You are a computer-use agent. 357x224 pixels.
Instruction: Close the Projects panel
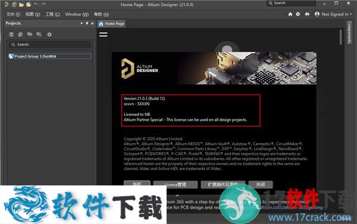(92, 23)
